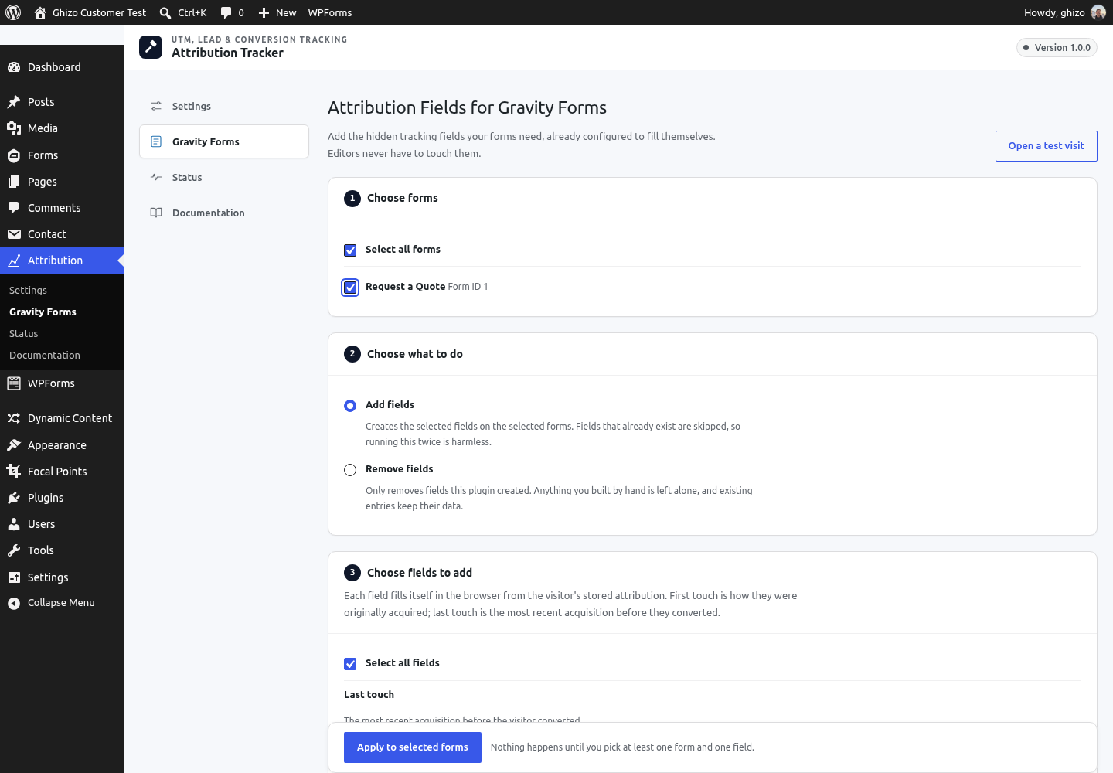The width and height of the screenshot is (1113, 773).
Task: Click the Choose what to do heading
Action: click(x=415, y=354)
